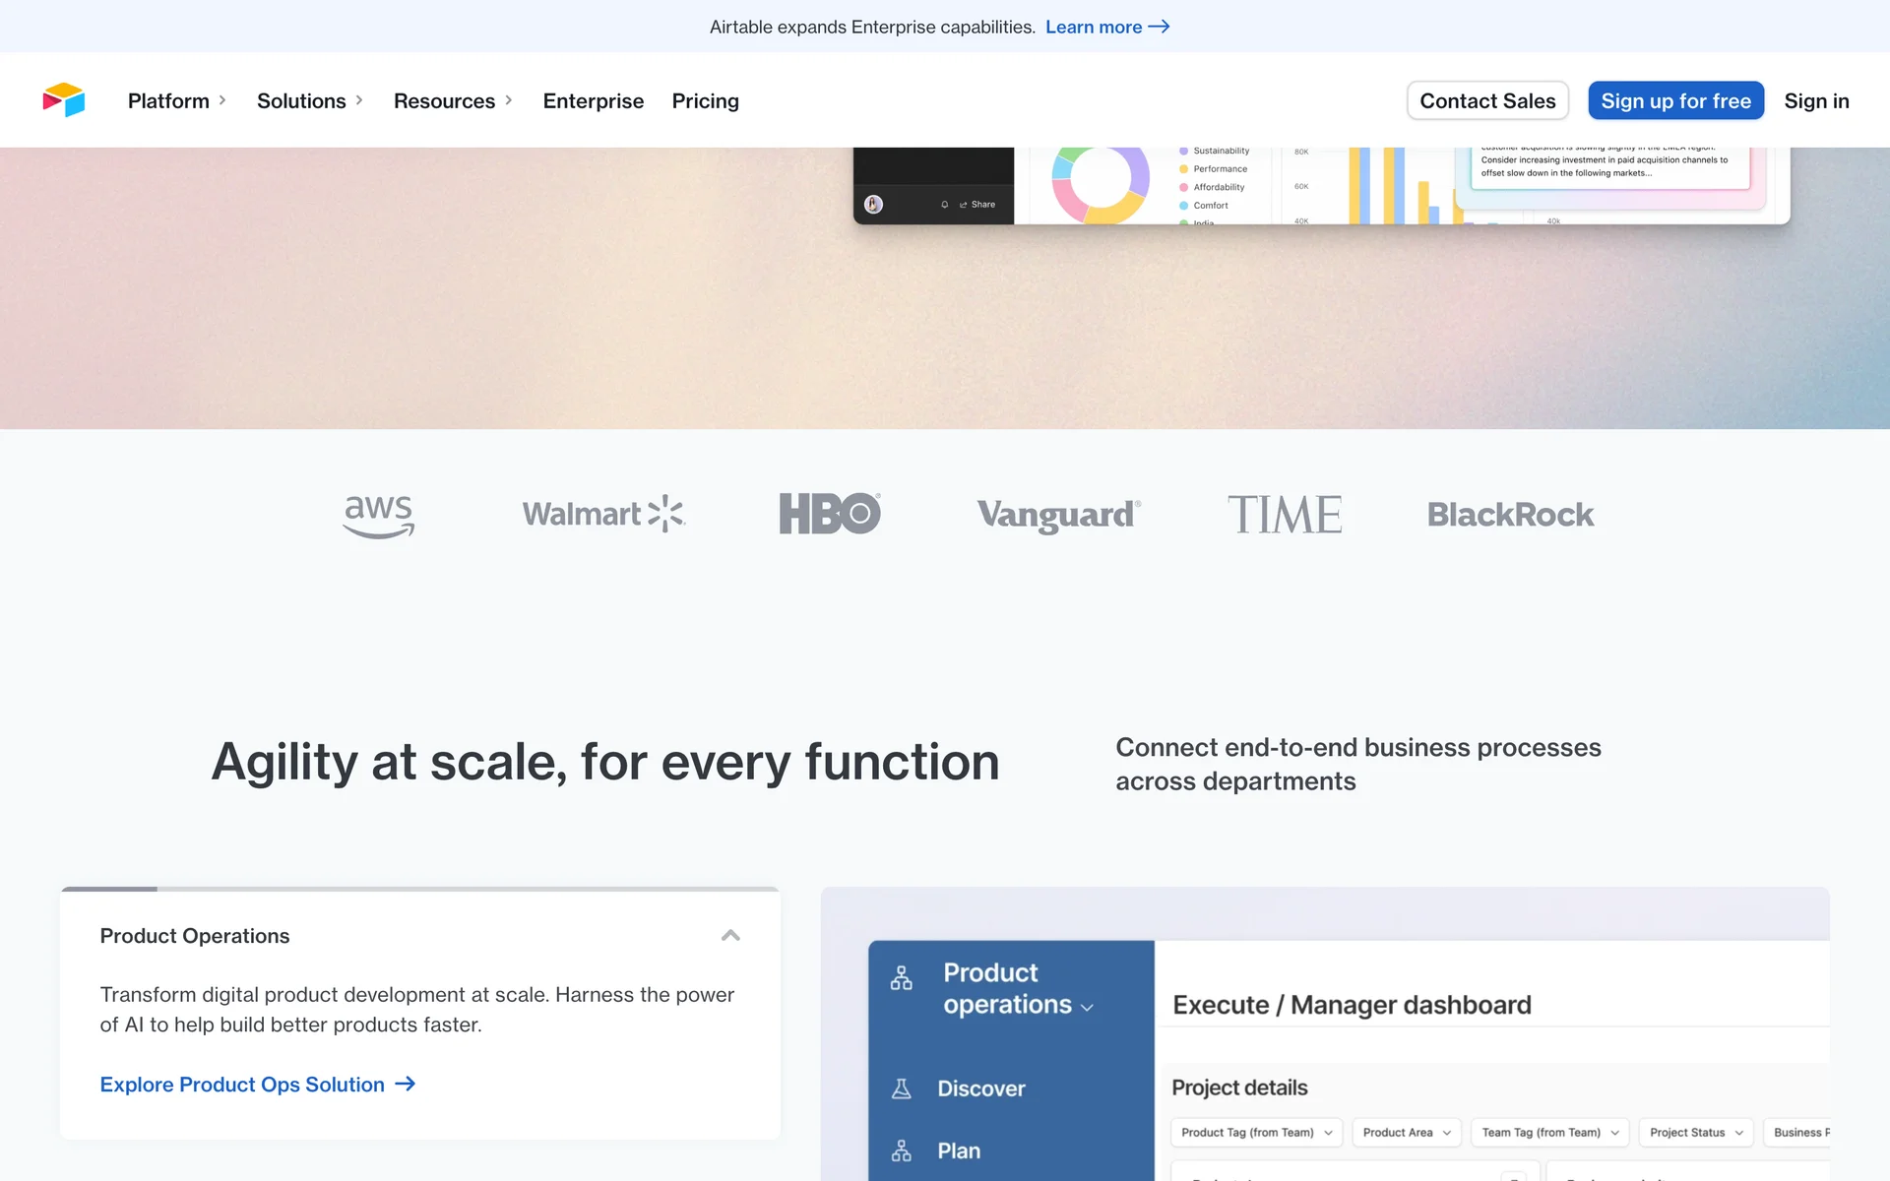
Task: Expand the Resources navigation menu
Action: pos(453,100)
